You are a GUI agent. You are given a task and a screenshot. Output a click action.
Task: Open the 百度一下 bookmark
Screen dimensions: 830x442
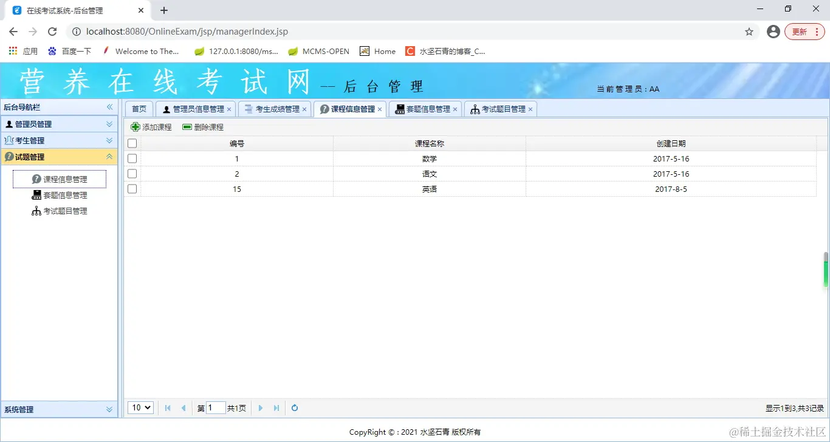coord(70,51)
